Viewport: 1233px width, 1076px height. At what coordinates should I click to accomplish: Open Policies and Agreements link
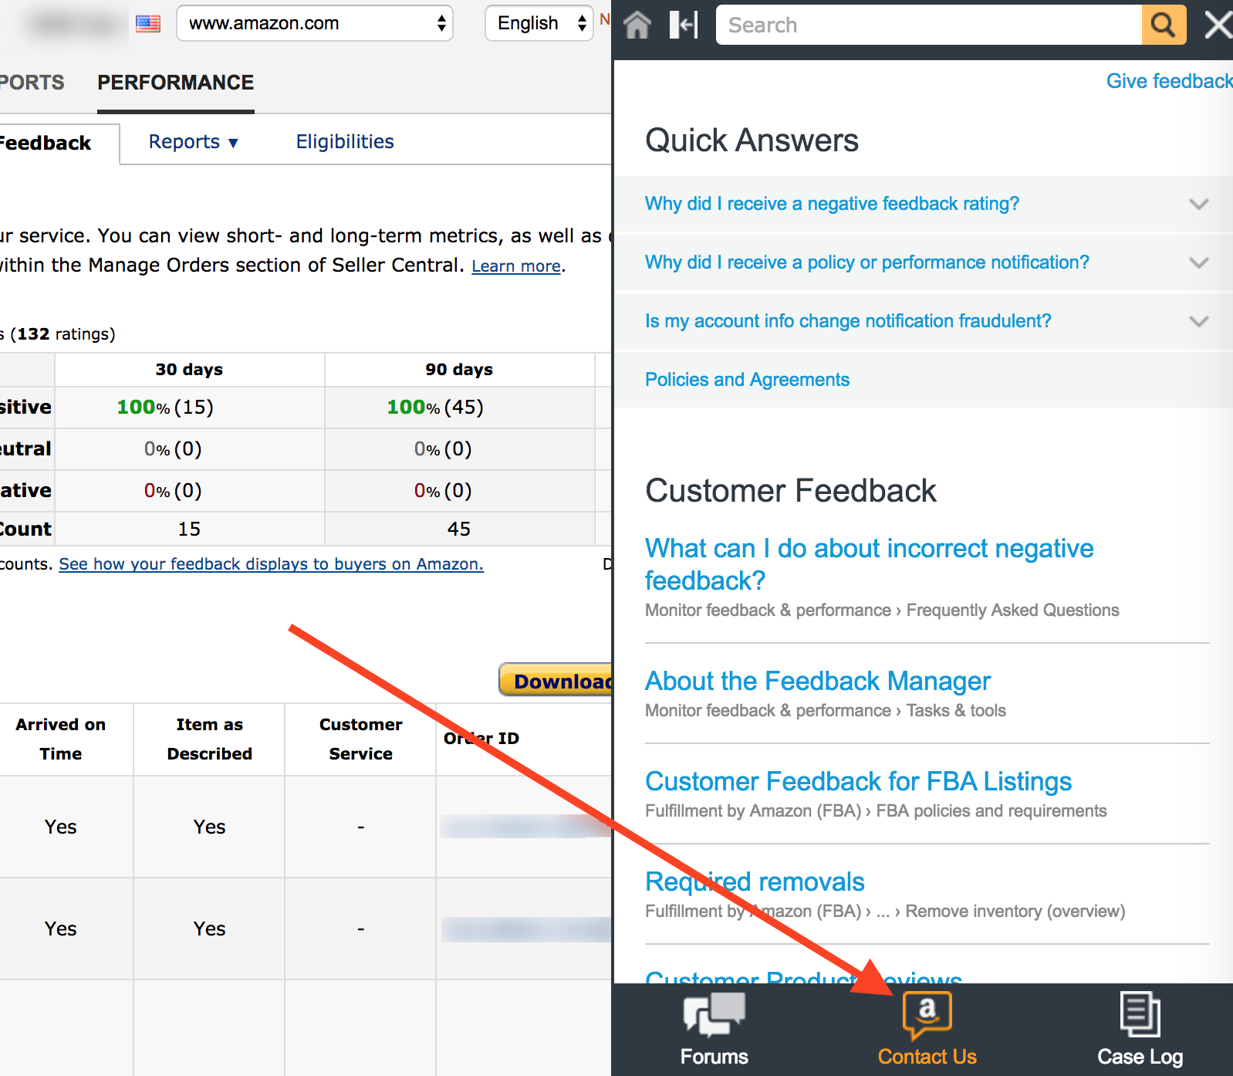coord(747,380)
